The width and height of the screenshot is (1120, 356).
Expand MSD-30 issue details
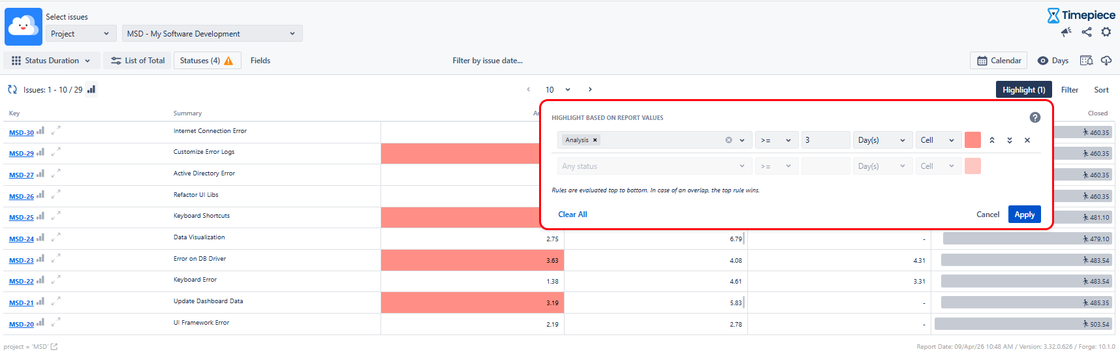pyautogui.click(x=56, y=130)
